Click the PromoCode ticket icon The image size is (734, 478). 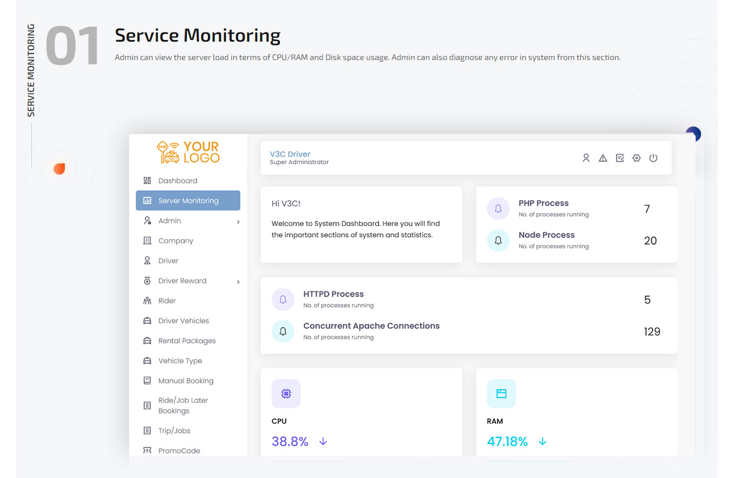147,450
